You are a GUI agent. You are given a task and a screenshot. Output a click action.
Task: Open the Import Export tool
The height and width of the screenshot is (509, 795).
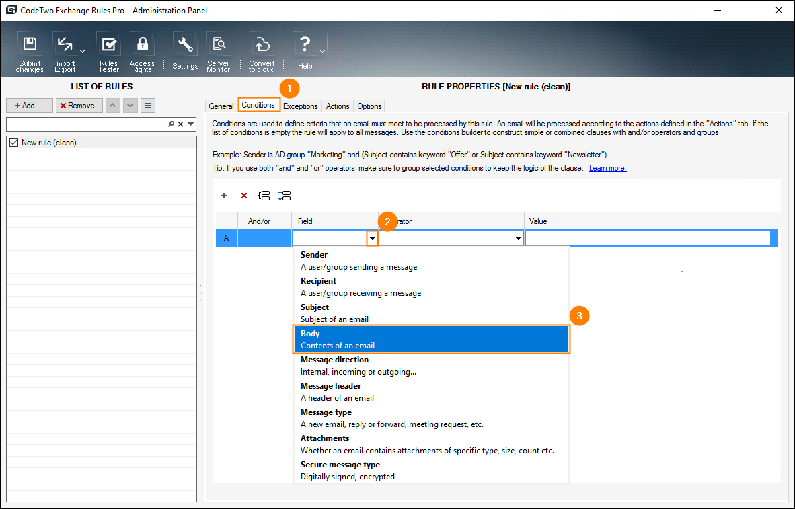coord(65,52)
